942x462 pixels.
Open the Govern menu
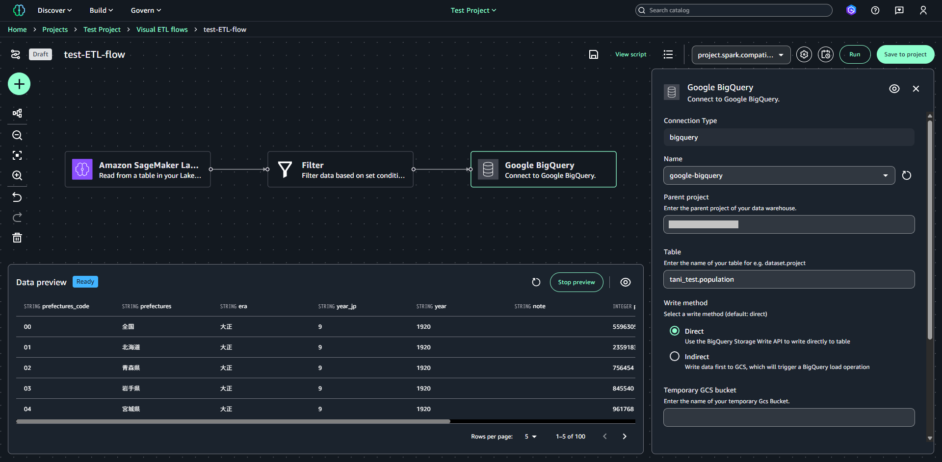point(146,10)
